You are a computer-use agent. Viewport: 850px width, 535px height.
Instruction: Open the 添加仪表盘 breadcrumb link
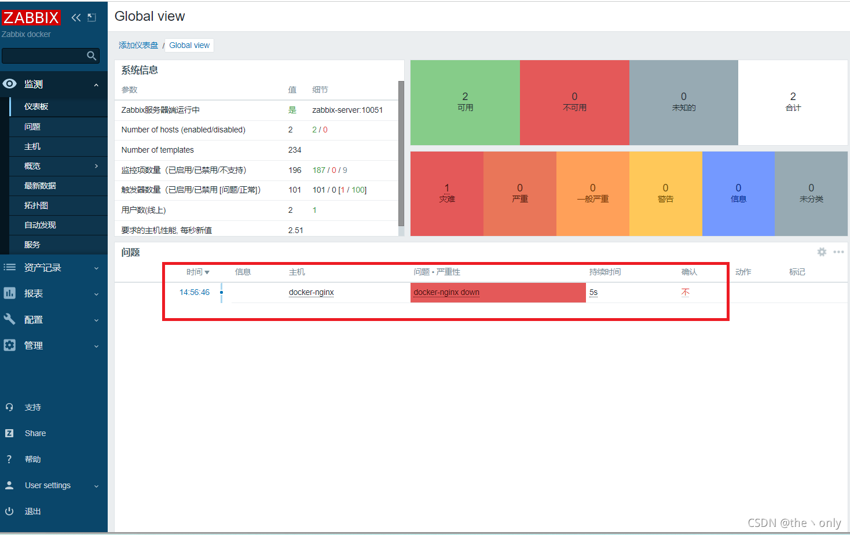138,45
